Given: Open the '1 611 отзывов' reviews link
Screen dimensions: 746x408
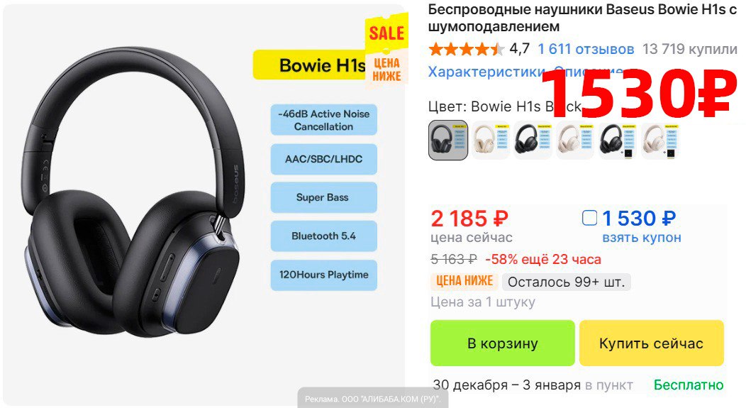Looking at the screenshot, I should pos(586,49).
